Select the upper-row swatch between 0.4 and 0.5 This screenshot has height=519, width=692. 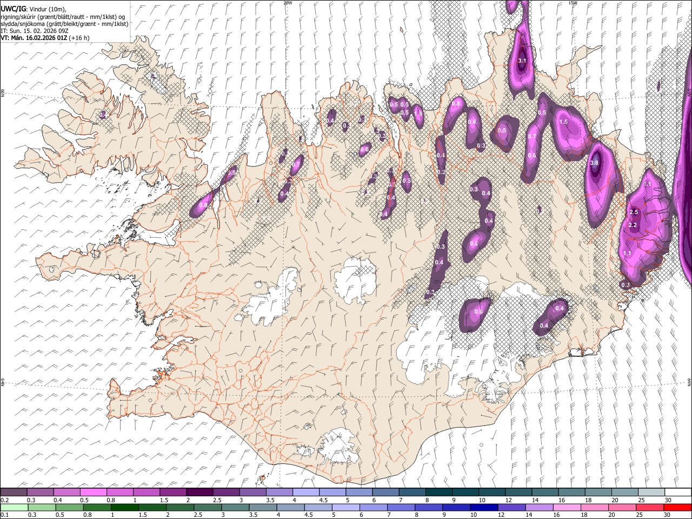point(66,493)
